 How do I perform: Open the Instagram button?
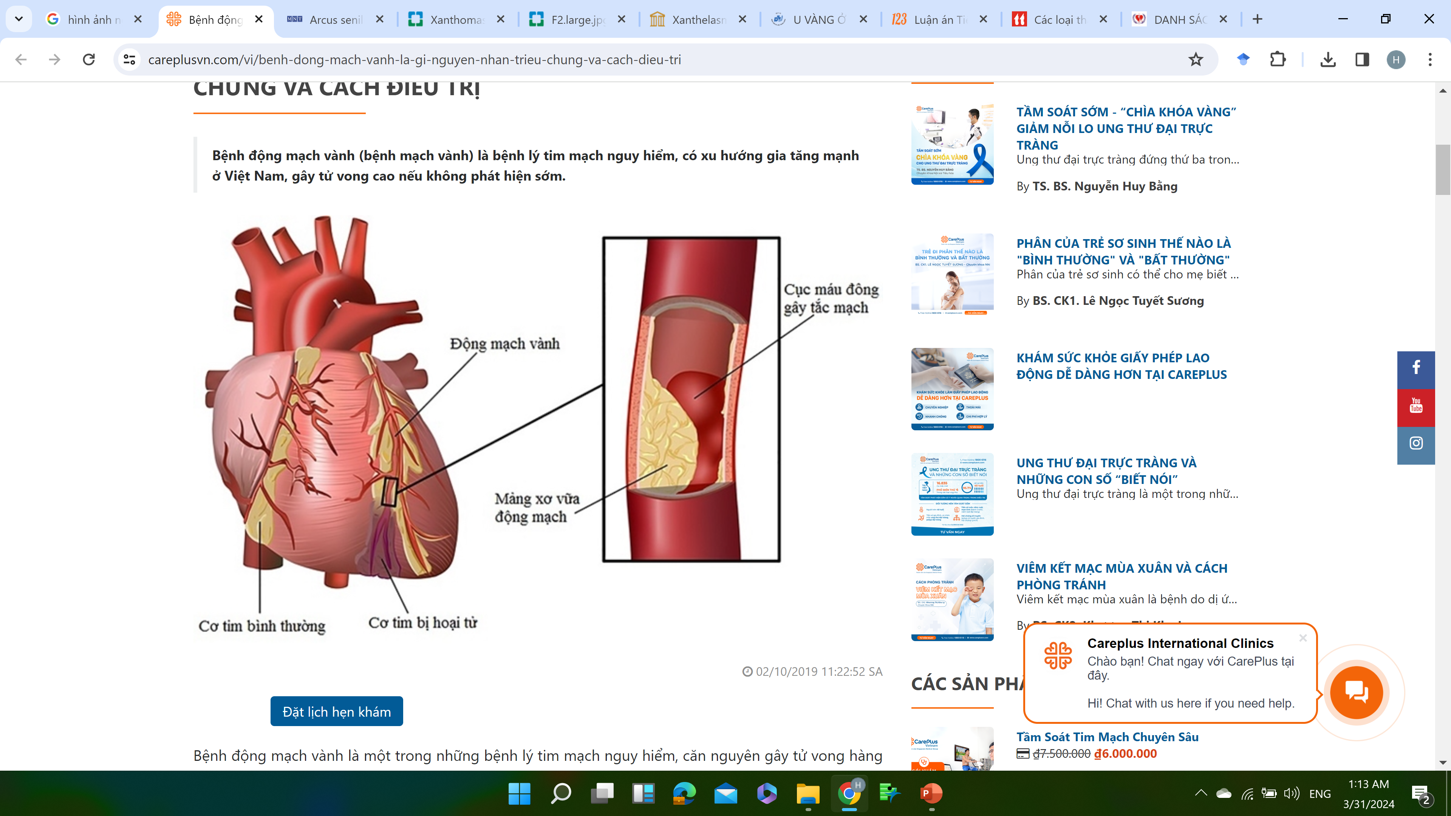1415,445
